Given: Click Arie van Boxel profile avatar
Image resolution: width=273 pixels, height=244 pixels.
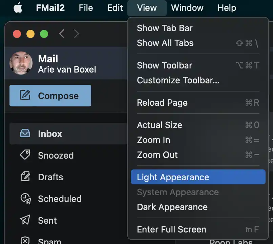Looking at the screenshot, I should [x=21, y=63].
